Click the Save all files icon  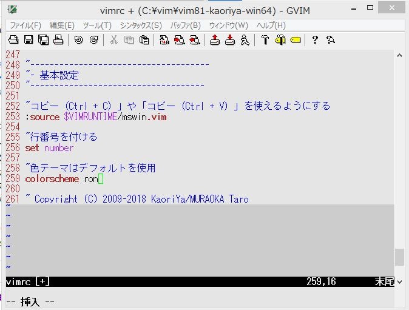44,40
